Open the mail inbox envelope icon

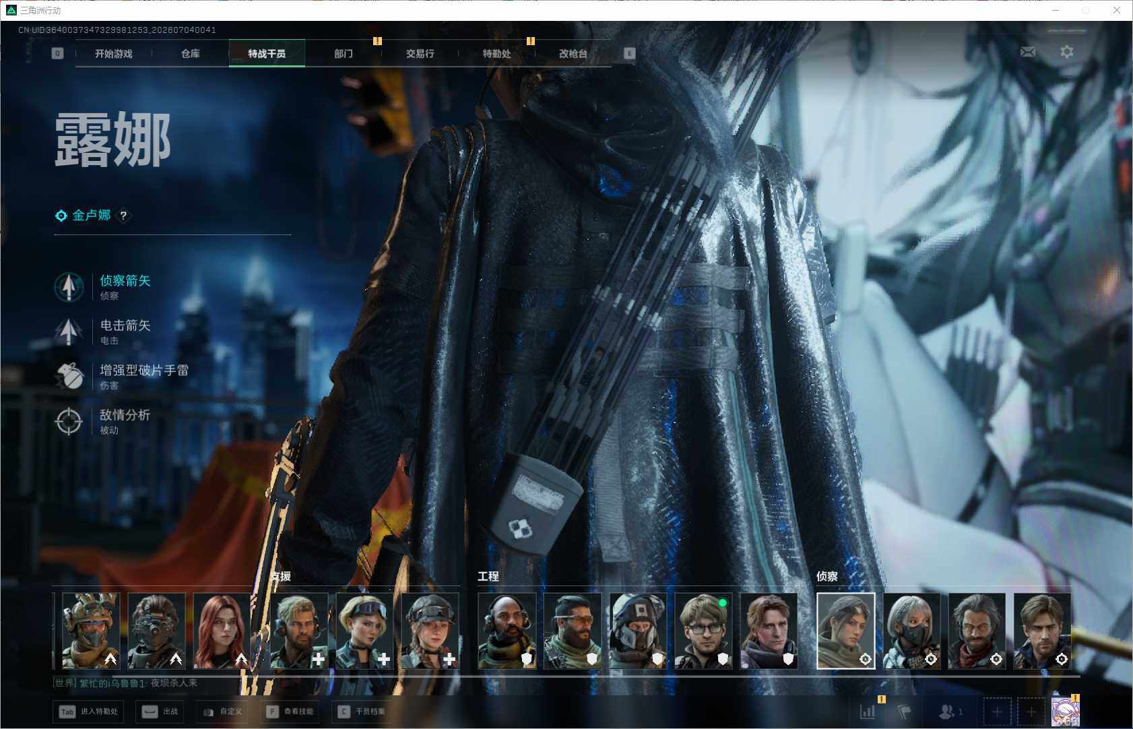(x=1028, y=52)
